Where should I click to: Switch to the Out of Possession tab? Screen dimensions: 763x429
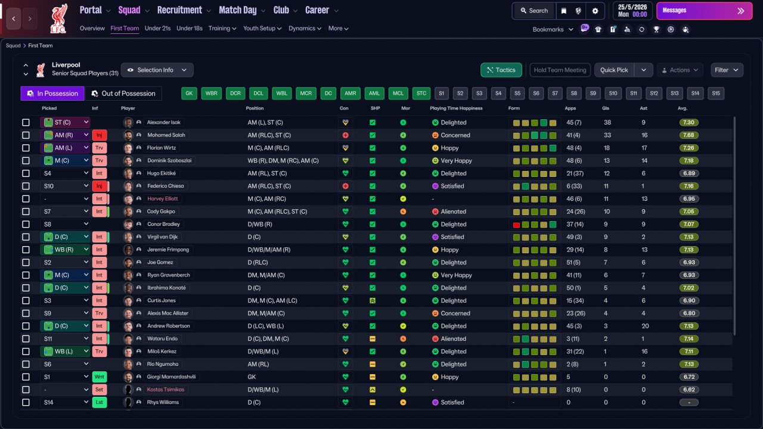tap(123, 94)
